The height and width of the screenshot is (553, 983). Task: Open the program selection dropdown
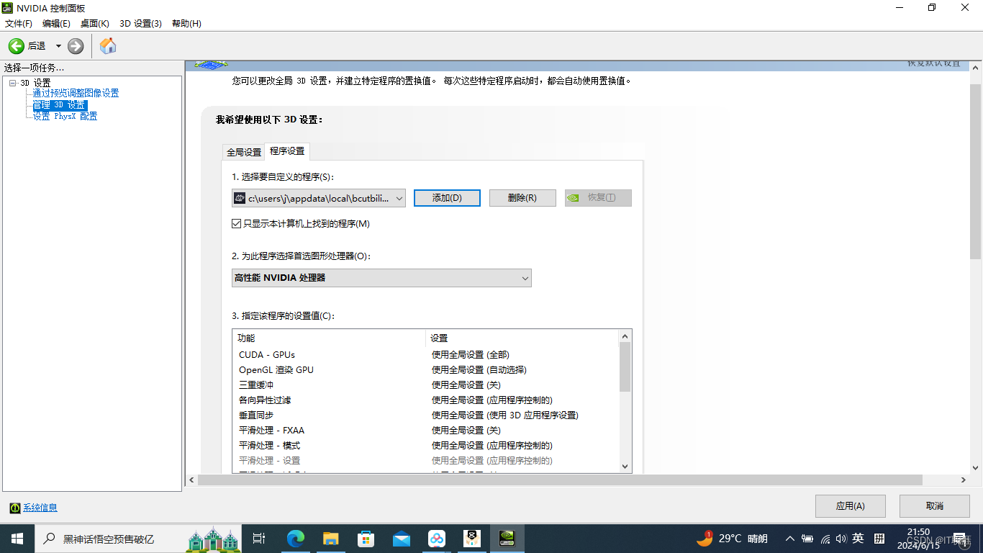pos(319,198)
